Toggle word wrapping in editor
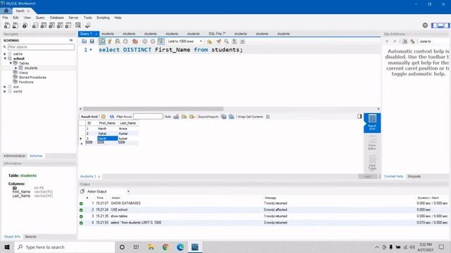 click(x=242, y=41)
